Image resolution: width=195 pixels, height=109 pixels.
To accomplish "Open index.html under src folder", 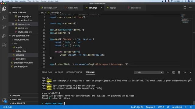I will 21,51.
